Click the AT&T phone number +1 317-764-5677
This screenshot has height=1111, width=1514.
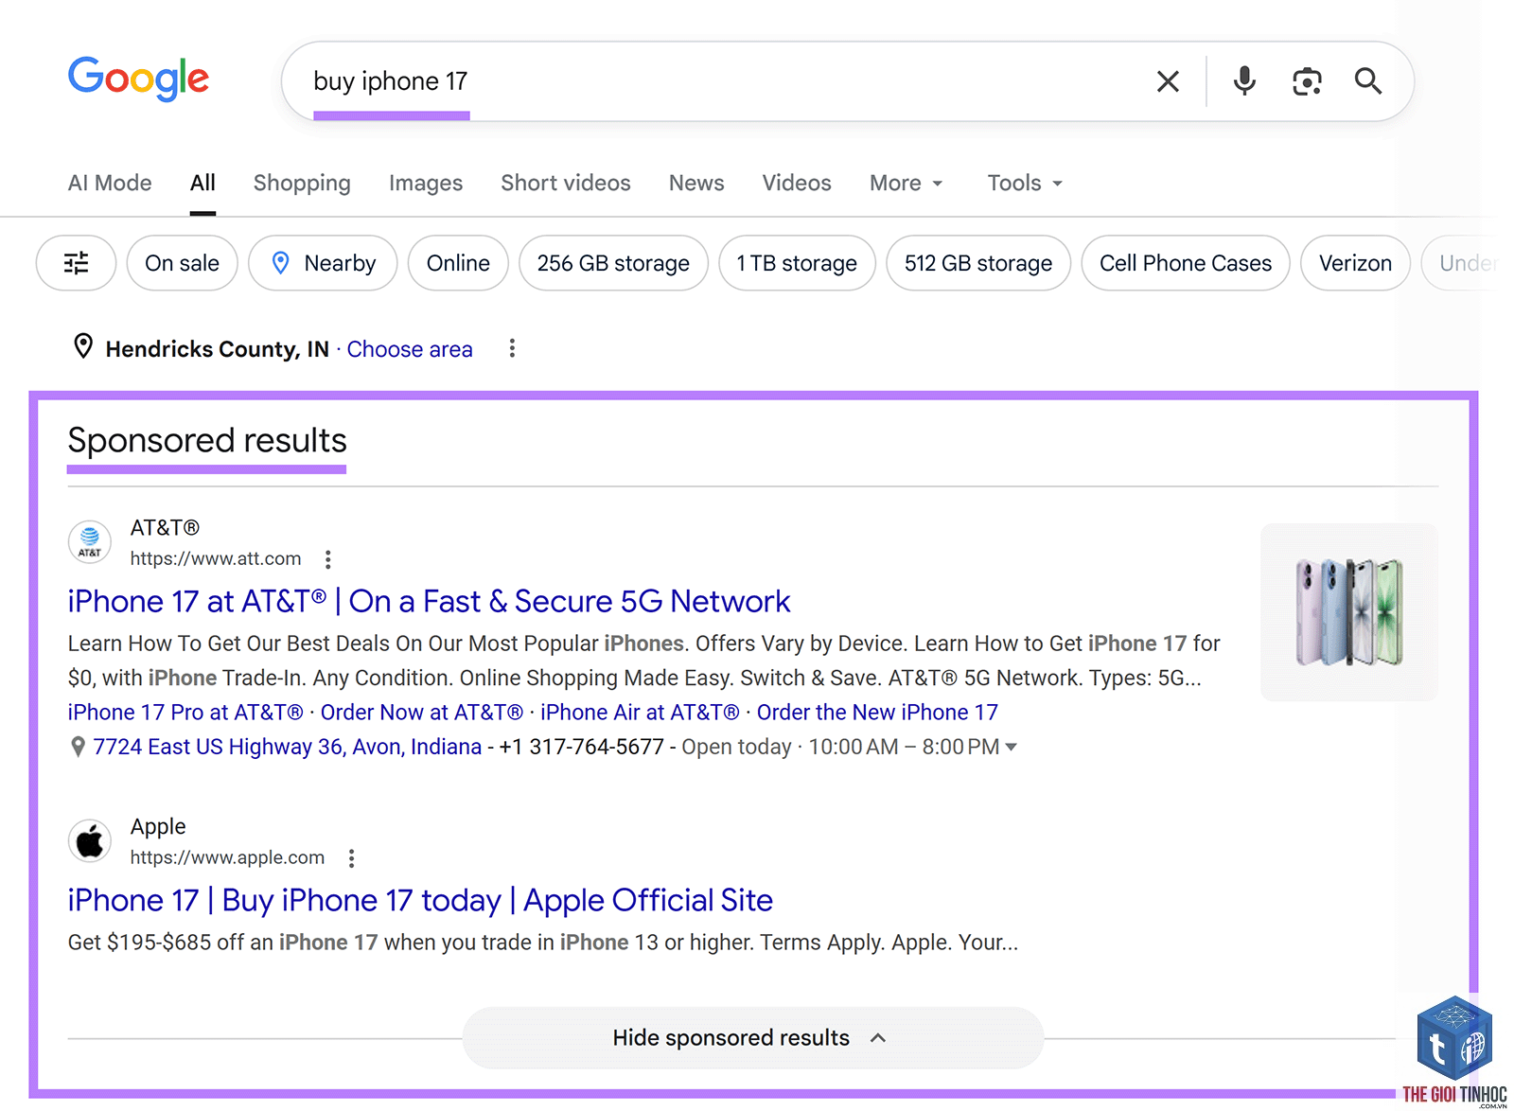(582, 748)
